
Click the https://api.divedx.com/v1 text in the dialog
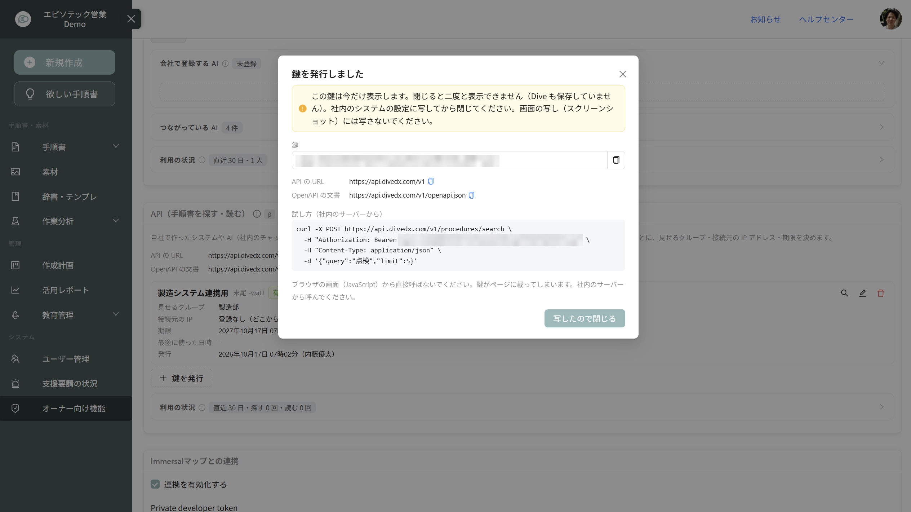[x=387, y=181]
